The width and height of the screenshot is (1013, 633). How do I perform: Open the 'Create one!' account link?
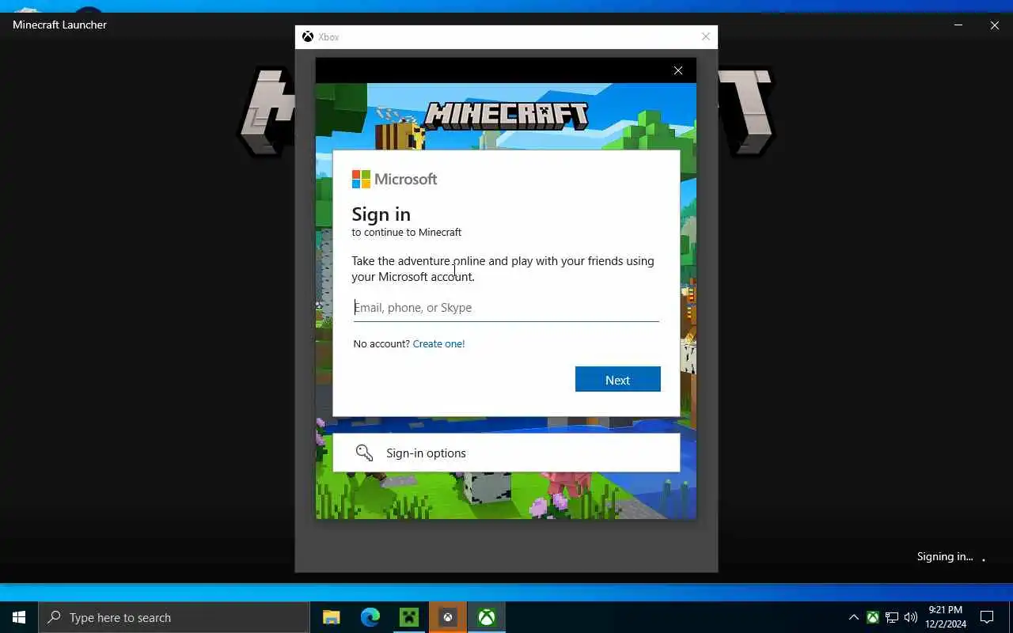pyautogui.click(x=438, y=343)
